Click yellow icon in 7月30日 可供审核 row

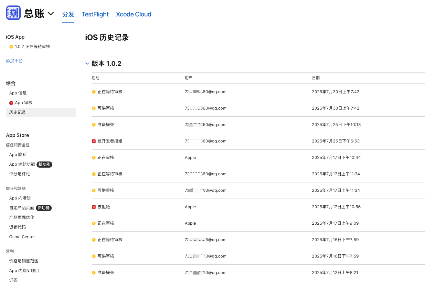(94, 108)
